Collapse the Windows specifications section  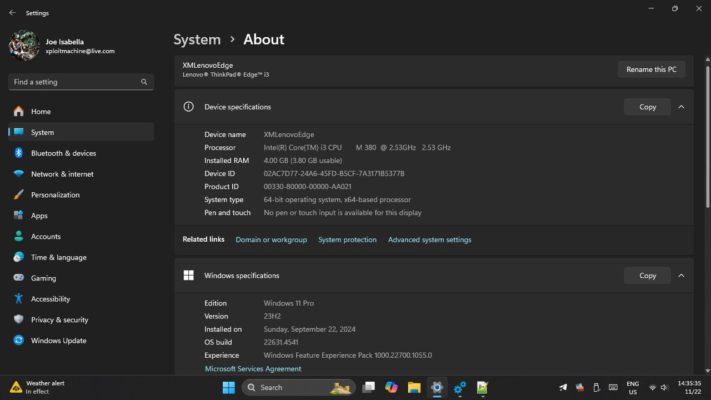coord(681,275)
